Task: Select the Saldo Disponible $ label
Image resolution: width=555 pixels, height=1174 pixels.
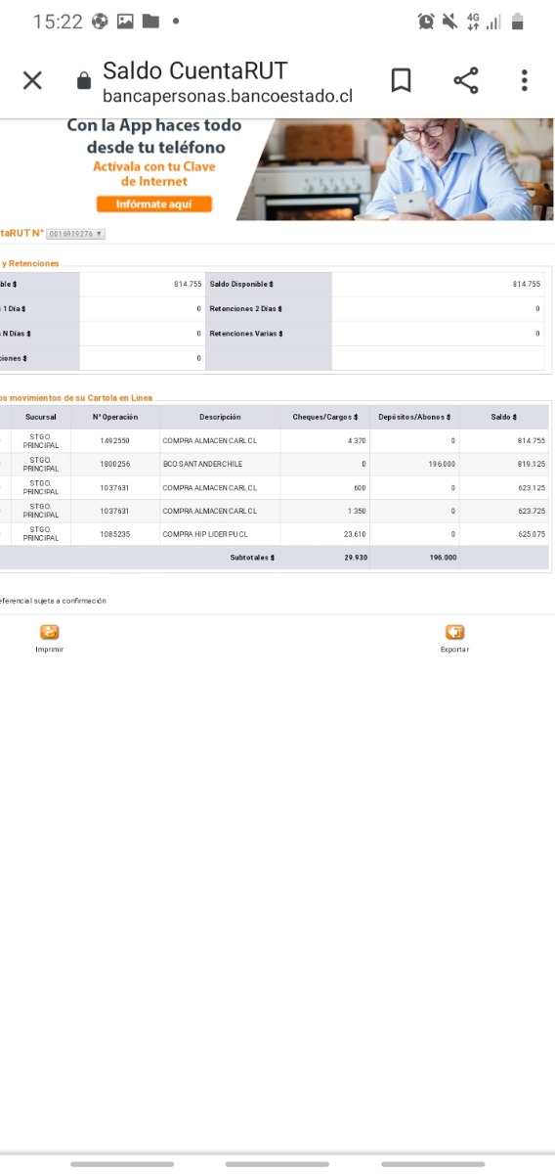Action: 241,284
